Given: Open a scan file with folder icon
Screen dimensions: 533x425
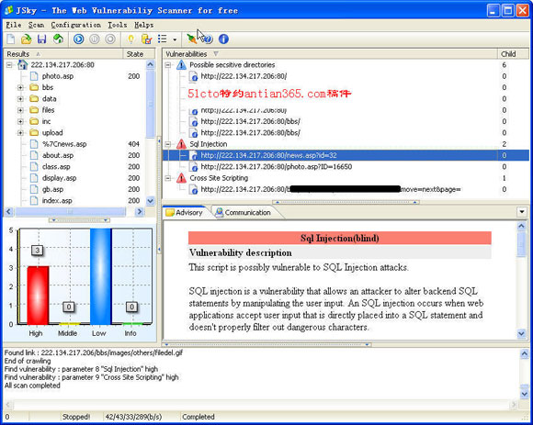Looking at the screenshot, I should tap(26, 39).
